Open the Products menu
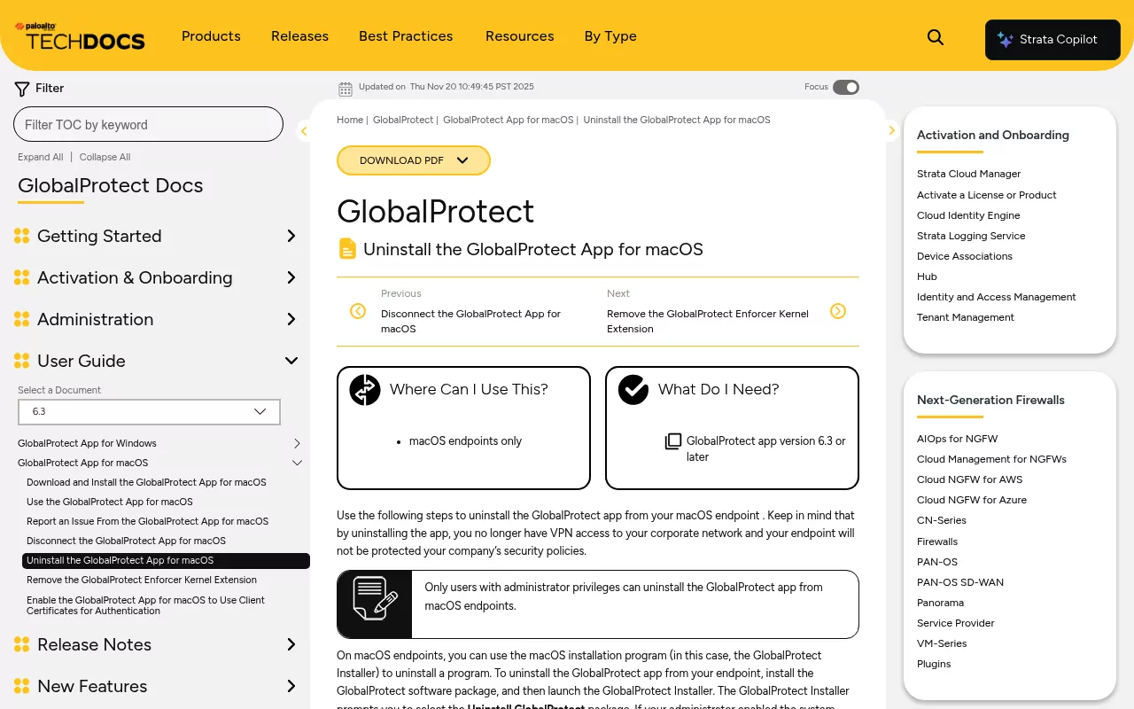Screen dimensions: 1134x709 point(211,36)
